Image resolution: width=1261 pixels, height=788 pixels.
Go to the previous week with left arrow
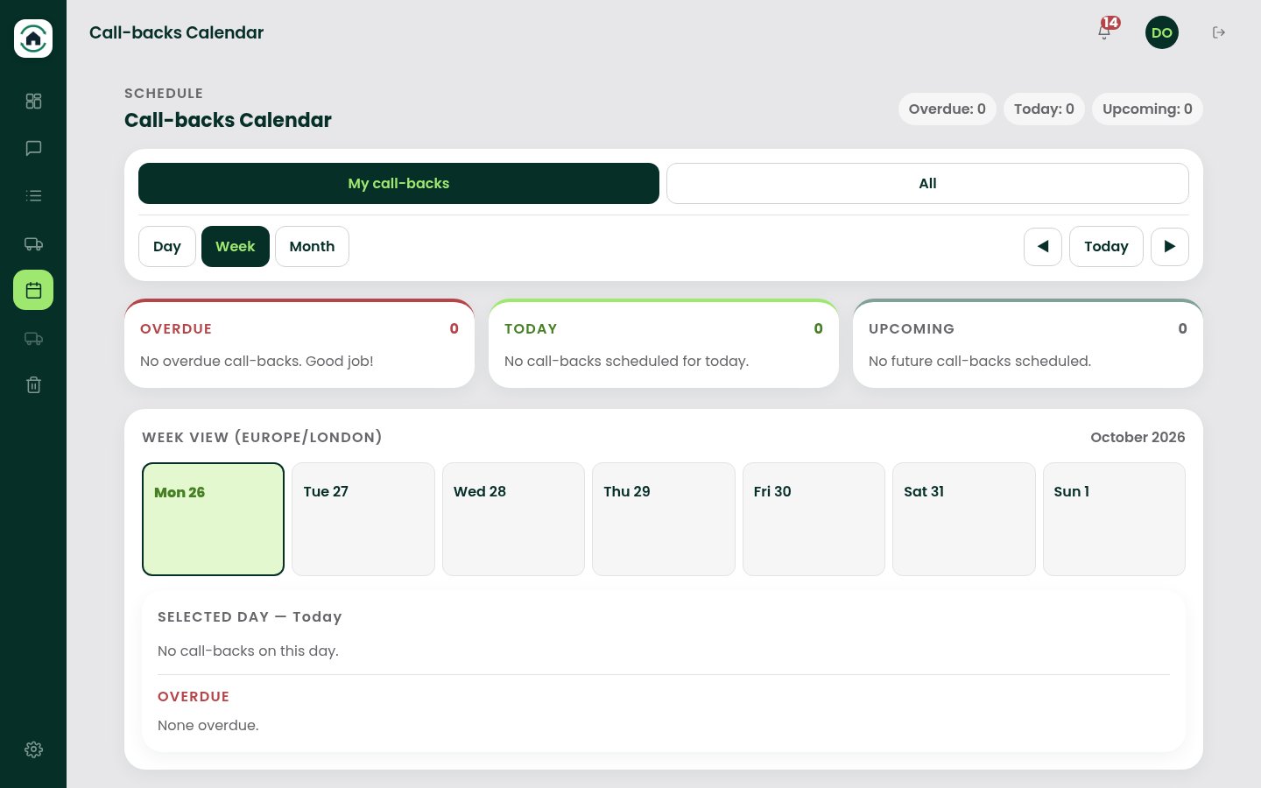[x=1043, y=247]
